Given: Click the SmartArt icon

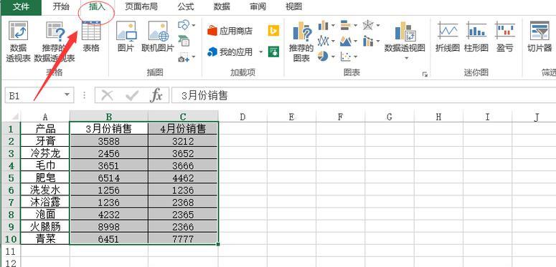Looking at the screenshot, I should tap(184, 41).
